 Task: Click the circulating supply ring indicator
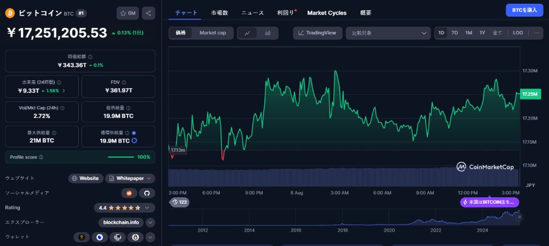click(134, 140)
